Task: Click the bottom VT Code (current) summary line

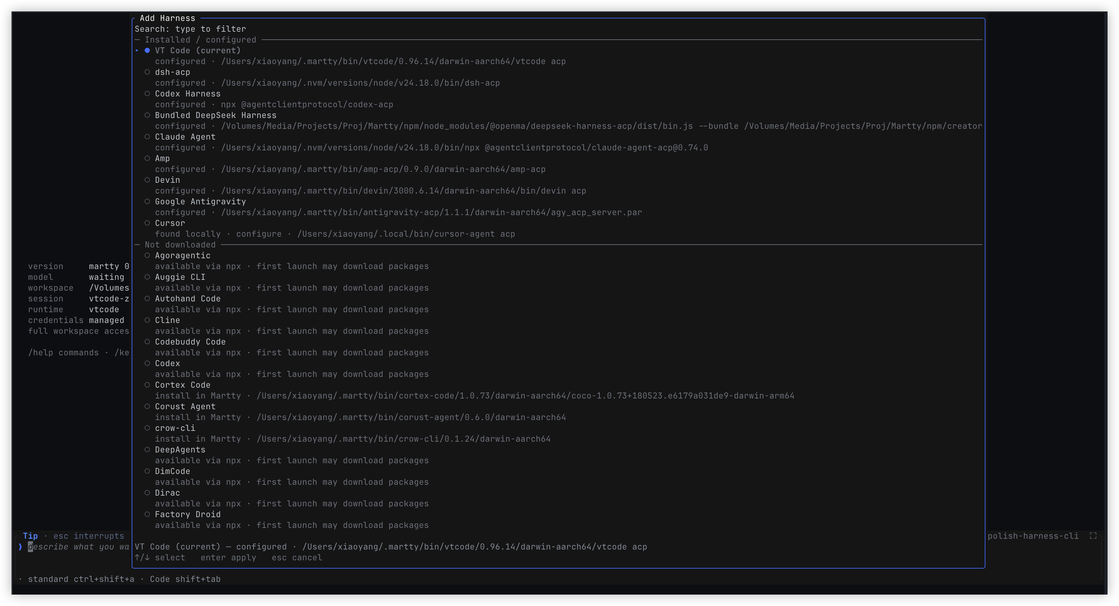Action: (x=391, y=547)
